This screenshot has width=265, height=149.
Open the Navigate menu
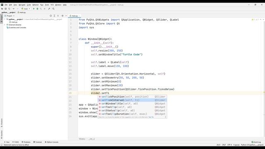[22, 5]
